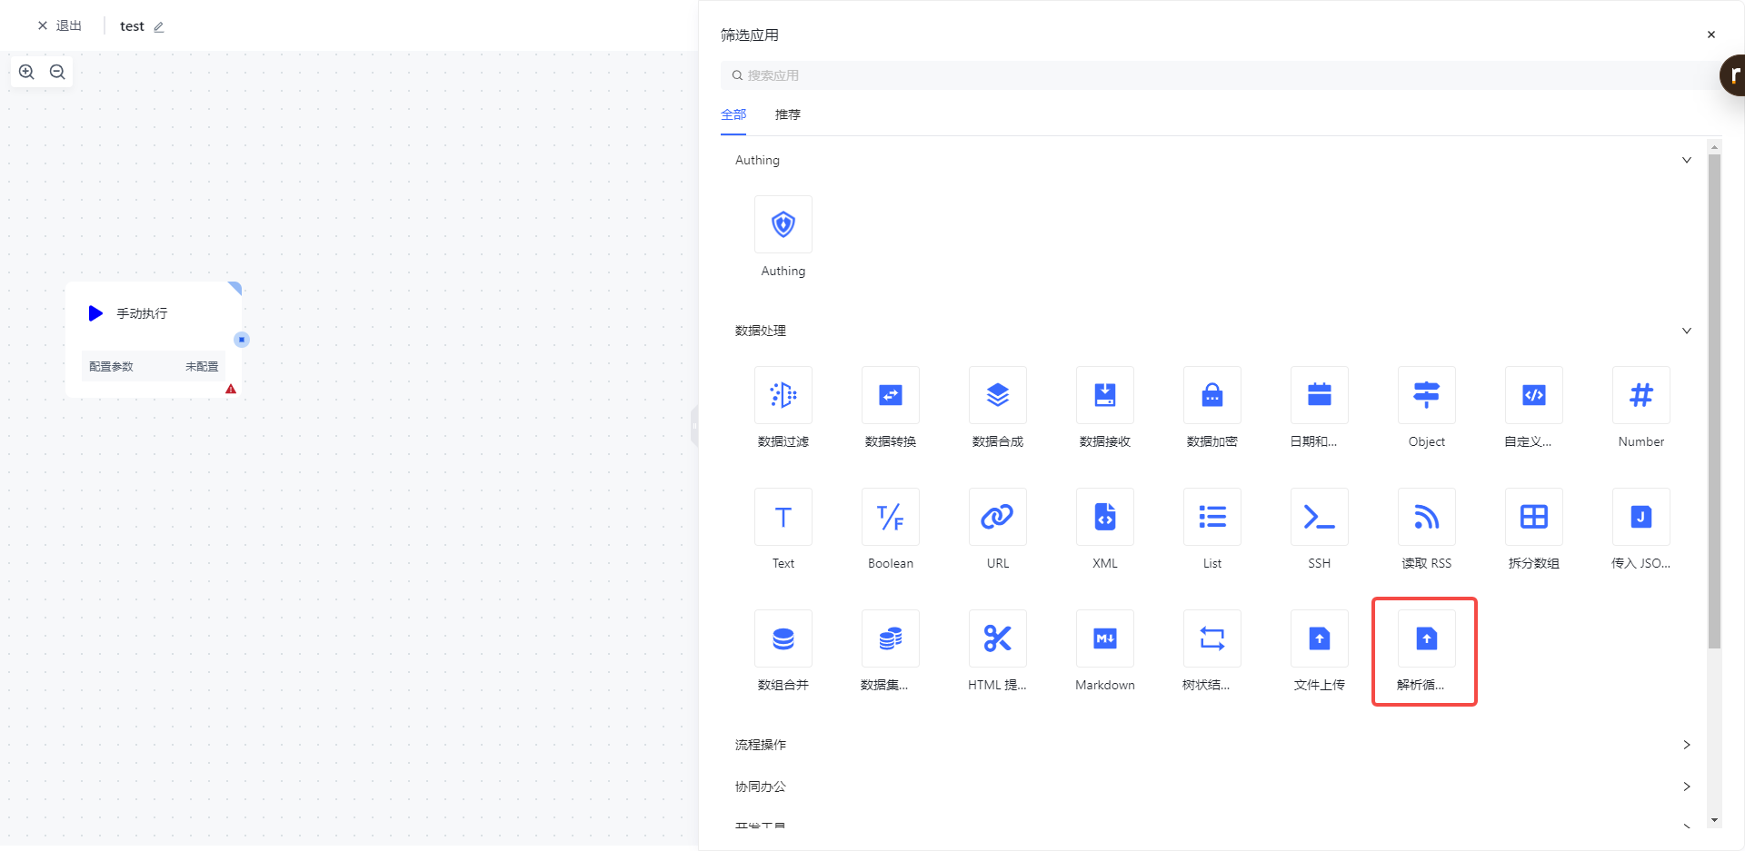Click the zoom in magnifier on canvas
This screenshot has width=1745, height=851.
pos(27,72)
